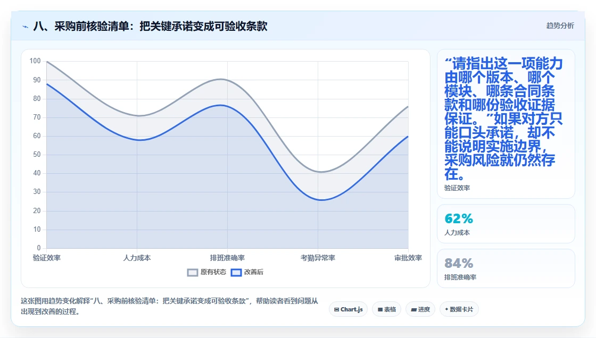Image resolution: width=596 pixels, height=338 pixels.
Task: Click the blue quote card text
Action: tap(503, 119)
